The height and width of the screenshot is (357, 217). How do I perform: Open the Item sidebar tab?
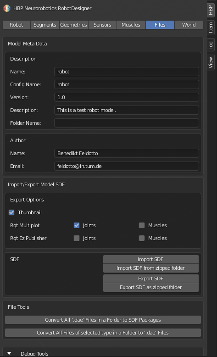(211, 28)
